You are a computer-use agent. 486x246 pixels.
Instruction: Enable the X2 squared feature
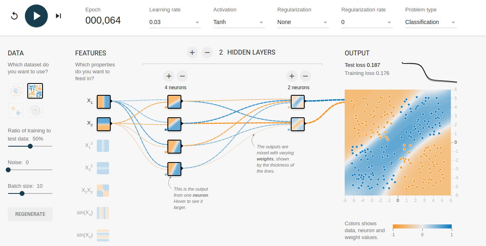click(x=103, y=168)
